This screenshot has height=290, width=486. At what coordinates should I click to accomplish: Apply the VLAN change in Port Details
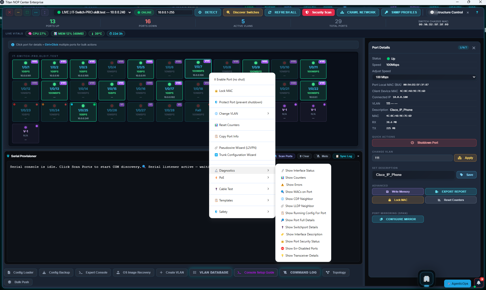pos(465,158)
